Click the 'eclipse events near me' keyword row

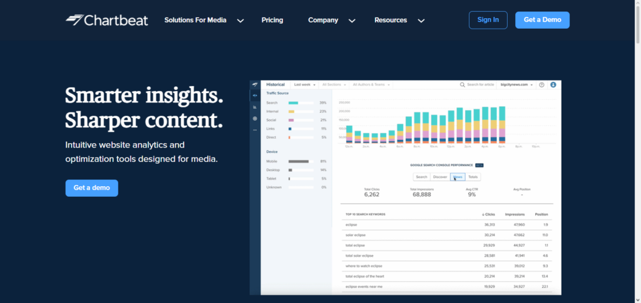[446, 287]
